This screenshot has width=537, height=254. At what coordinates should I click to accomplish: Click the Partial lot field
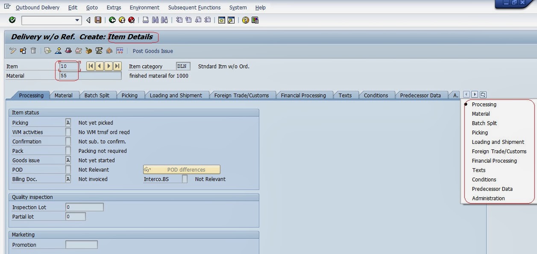tap(75, 216)
